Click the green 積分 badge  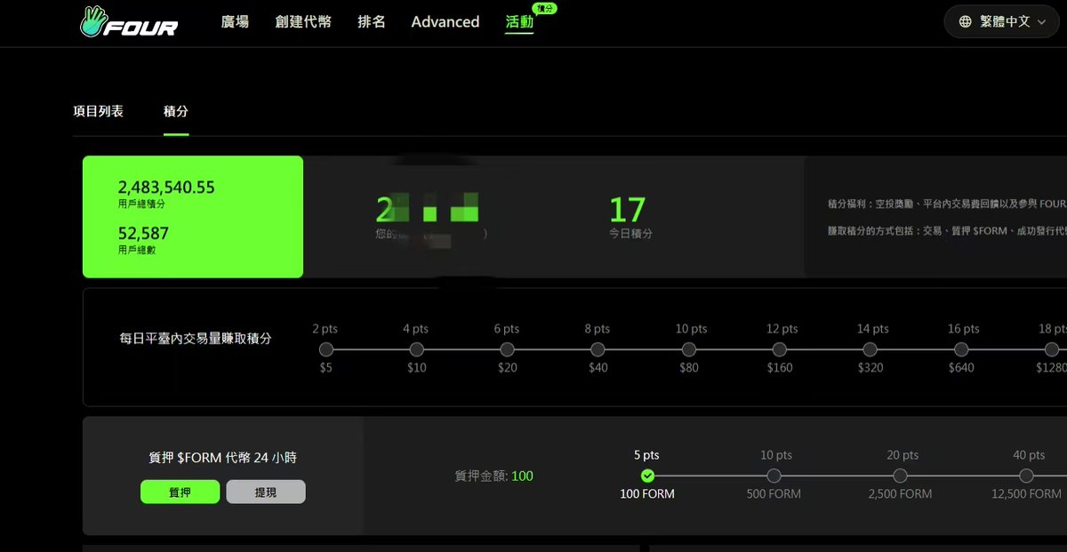coord(546,8)
